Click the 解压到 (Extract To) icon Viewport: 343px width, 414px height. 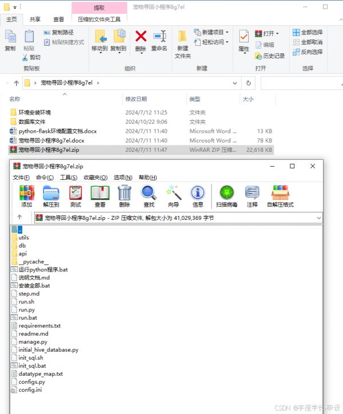[x=51, y=196]
